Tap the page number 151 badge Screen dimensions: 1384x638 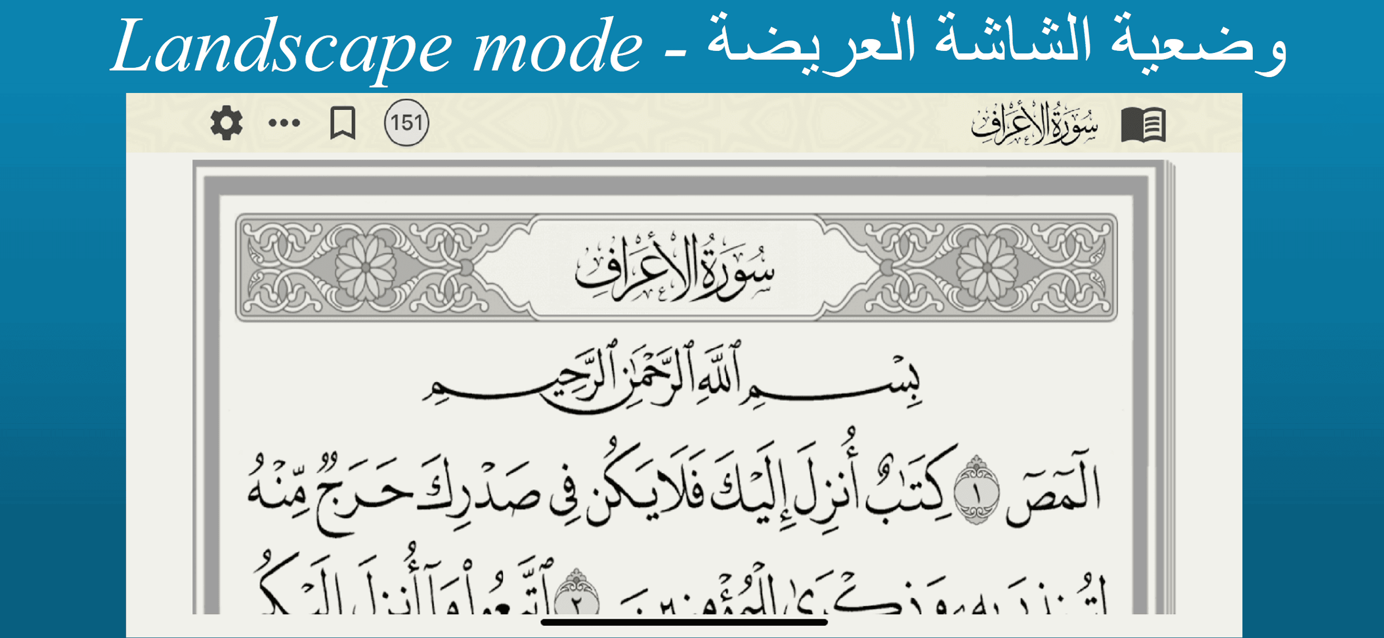pos(407,123)
